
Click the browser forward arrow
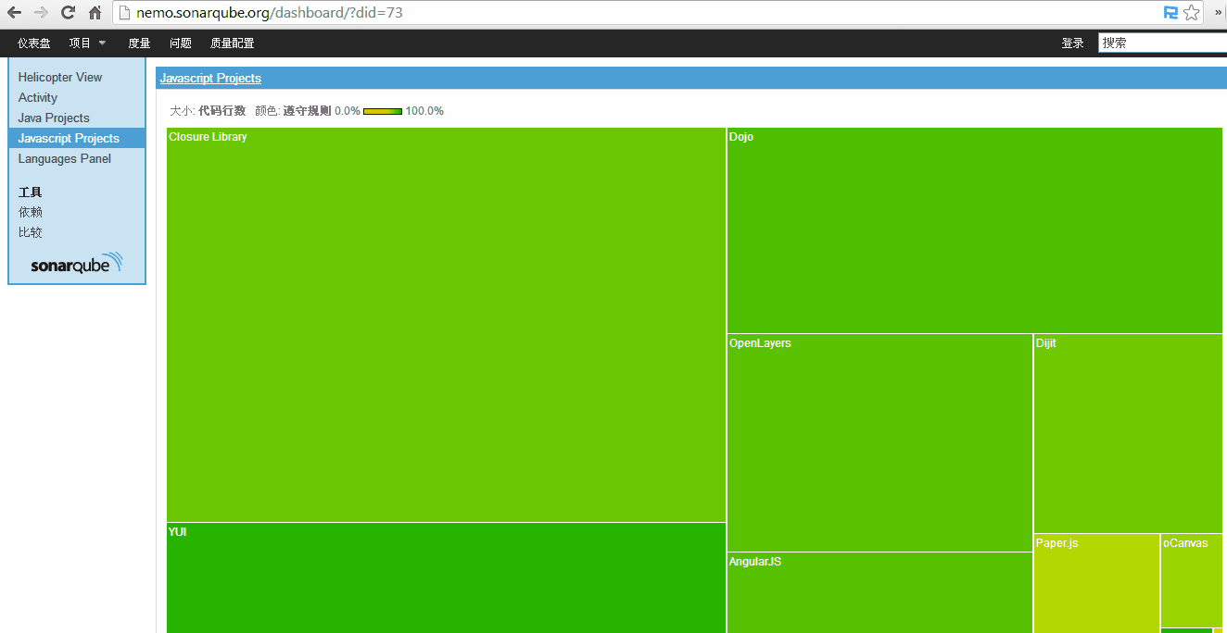click(42, 13)
